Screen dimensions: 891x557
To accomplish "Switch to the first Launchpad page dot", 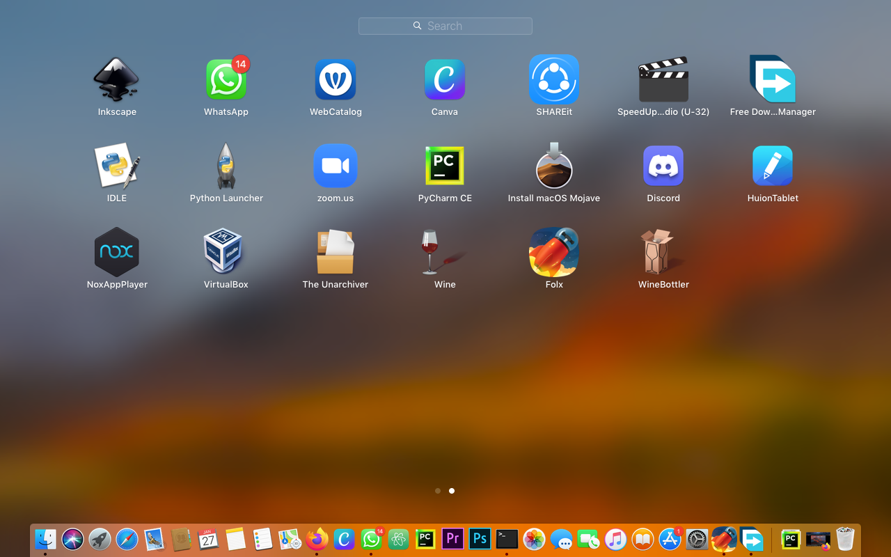I will coord(438,491).
